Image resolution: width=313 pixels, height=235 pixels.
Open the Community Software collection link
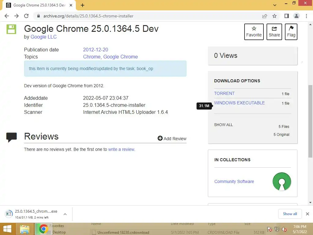[x=234, y=181]
